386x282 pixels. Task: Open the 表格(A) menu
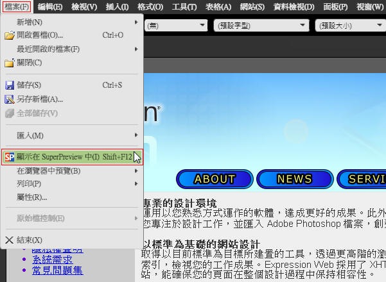tap(218, 6)
